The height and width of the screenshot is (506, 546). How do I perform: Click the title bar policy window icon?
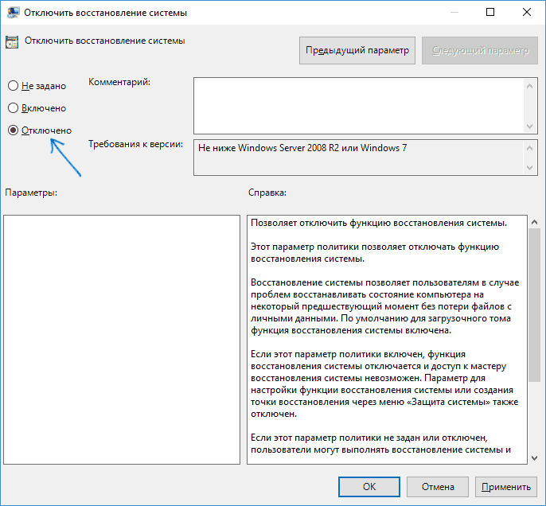point(13,13)
